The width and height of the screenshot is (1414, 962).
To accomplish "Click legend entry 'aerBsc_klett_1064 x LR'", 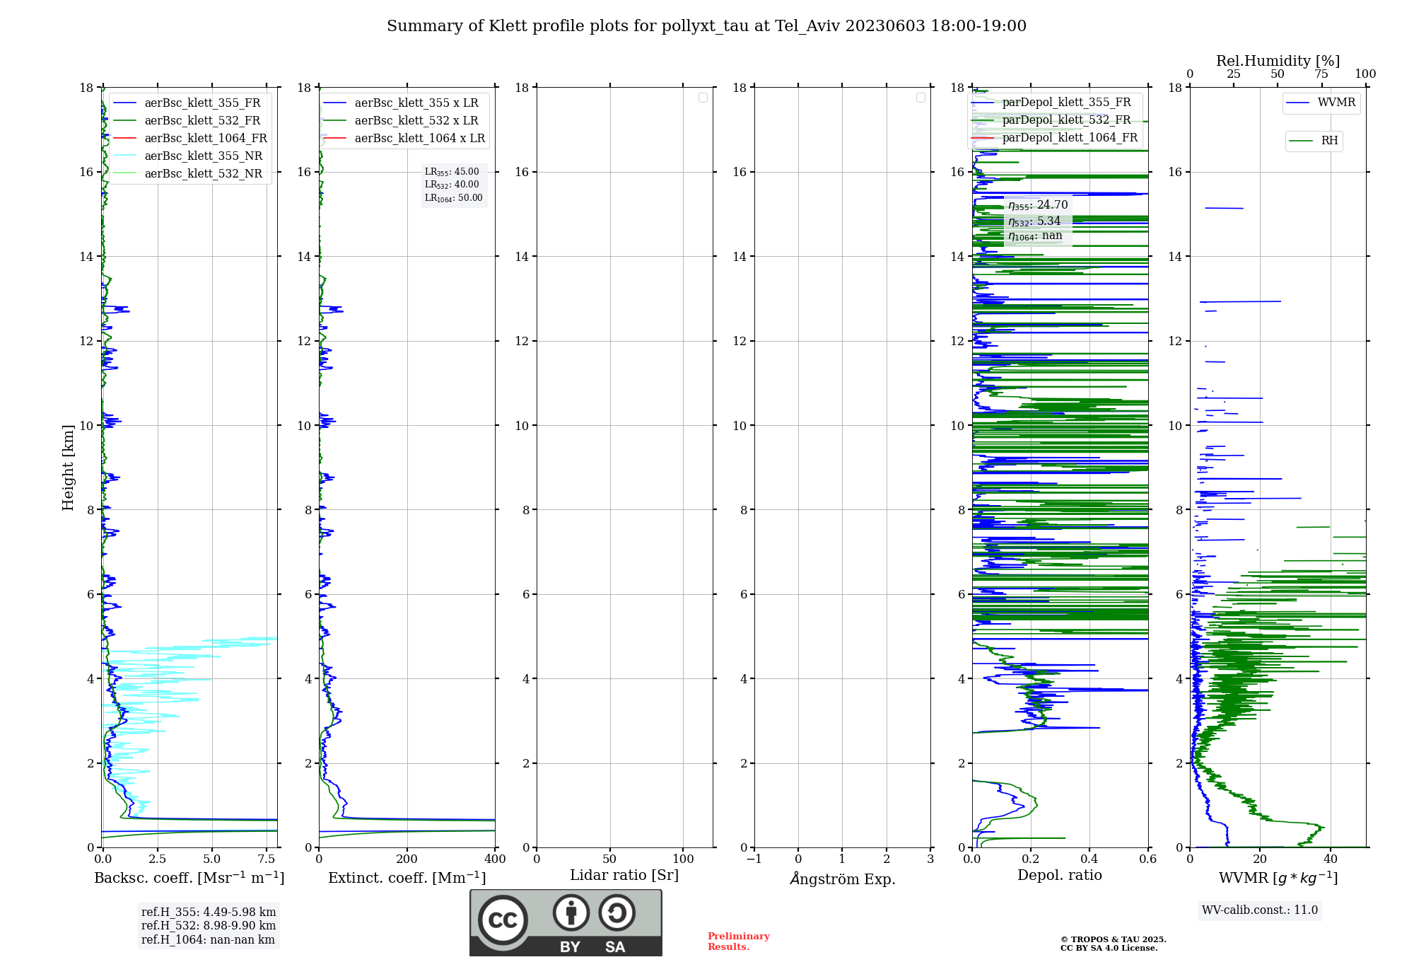I will pos(405,139).
